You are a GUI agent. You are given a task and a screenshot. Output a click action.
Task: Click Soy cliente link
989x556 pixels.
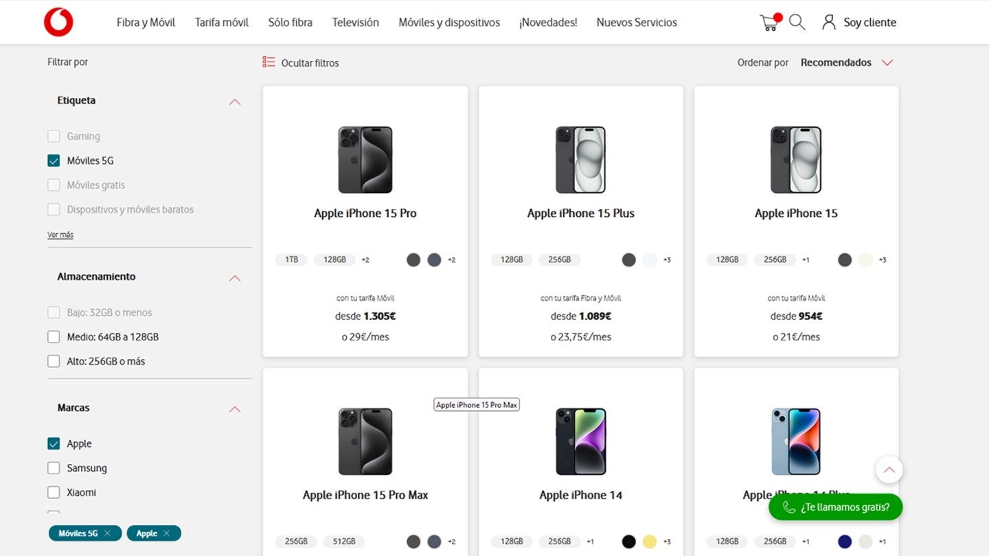click(x=869, y=22)
